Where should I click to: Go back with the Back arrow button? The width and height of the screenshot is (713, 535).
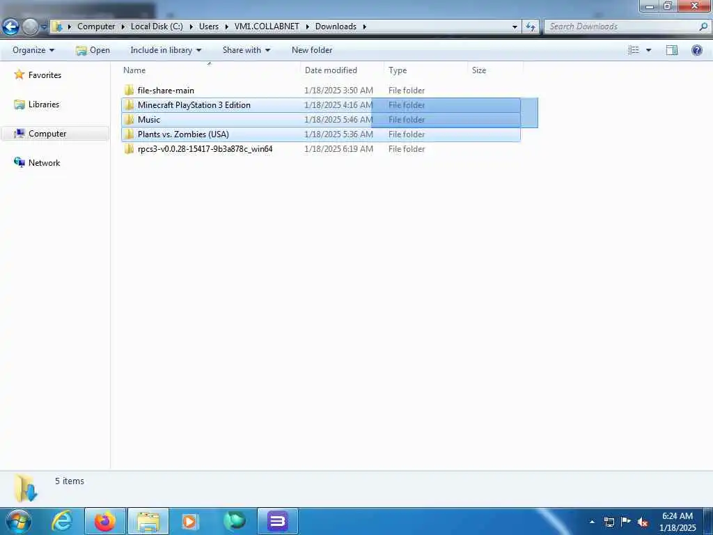click(x=10, y=27)
